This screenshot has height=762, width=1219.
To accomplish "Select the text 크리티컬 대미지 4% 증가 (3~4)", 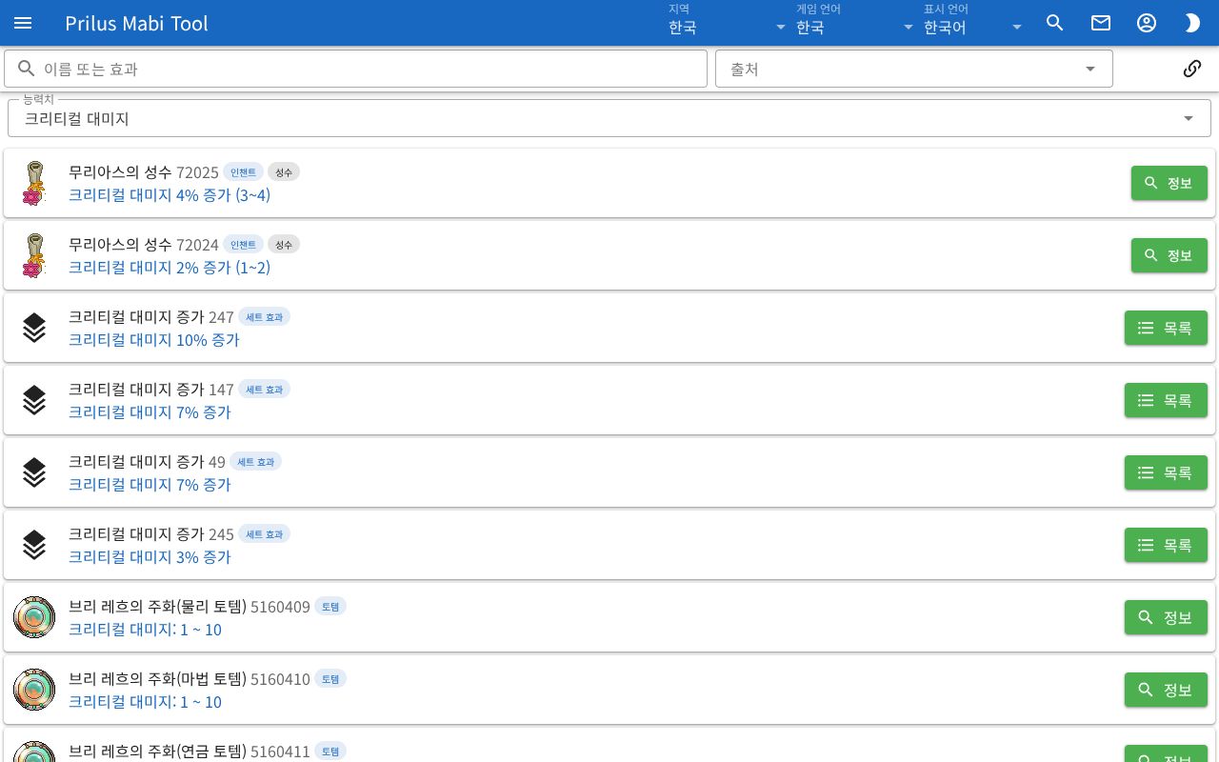I will point(170,194).
